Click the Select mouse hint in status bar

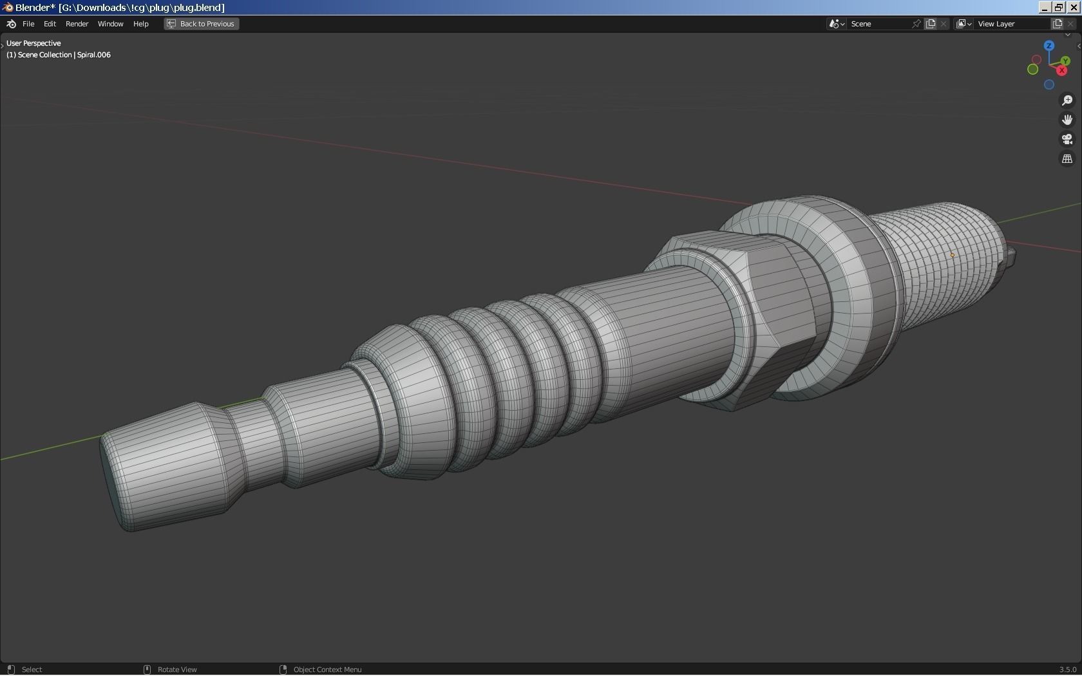24,670
